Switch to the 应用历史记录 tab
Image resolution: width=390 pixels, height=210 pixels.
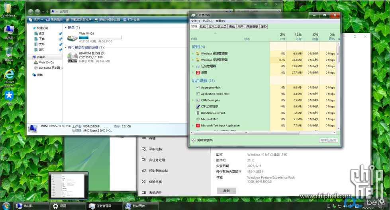218,27
